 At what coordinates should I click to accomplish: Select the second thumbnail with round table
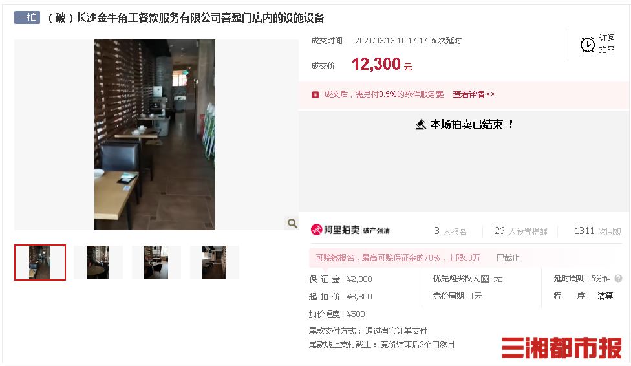[x=98, y=263]
